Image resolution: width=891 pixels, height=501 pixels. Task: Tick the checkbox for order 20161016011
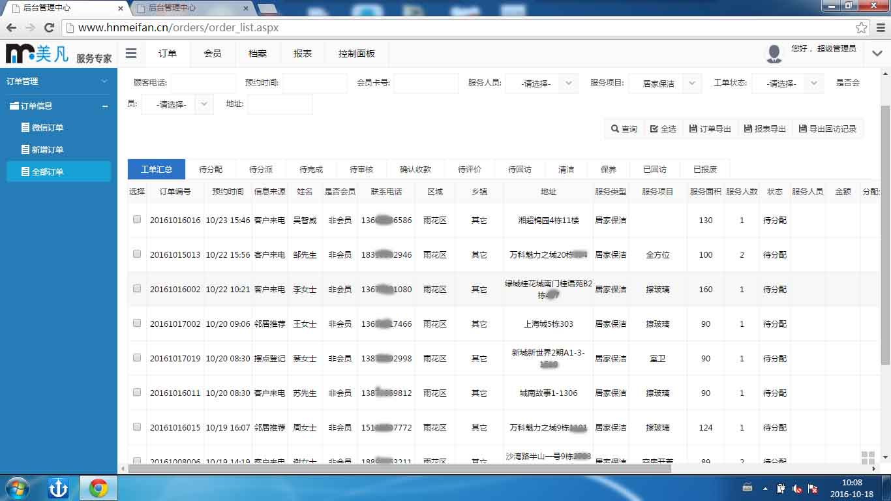[x=136, y=393]
